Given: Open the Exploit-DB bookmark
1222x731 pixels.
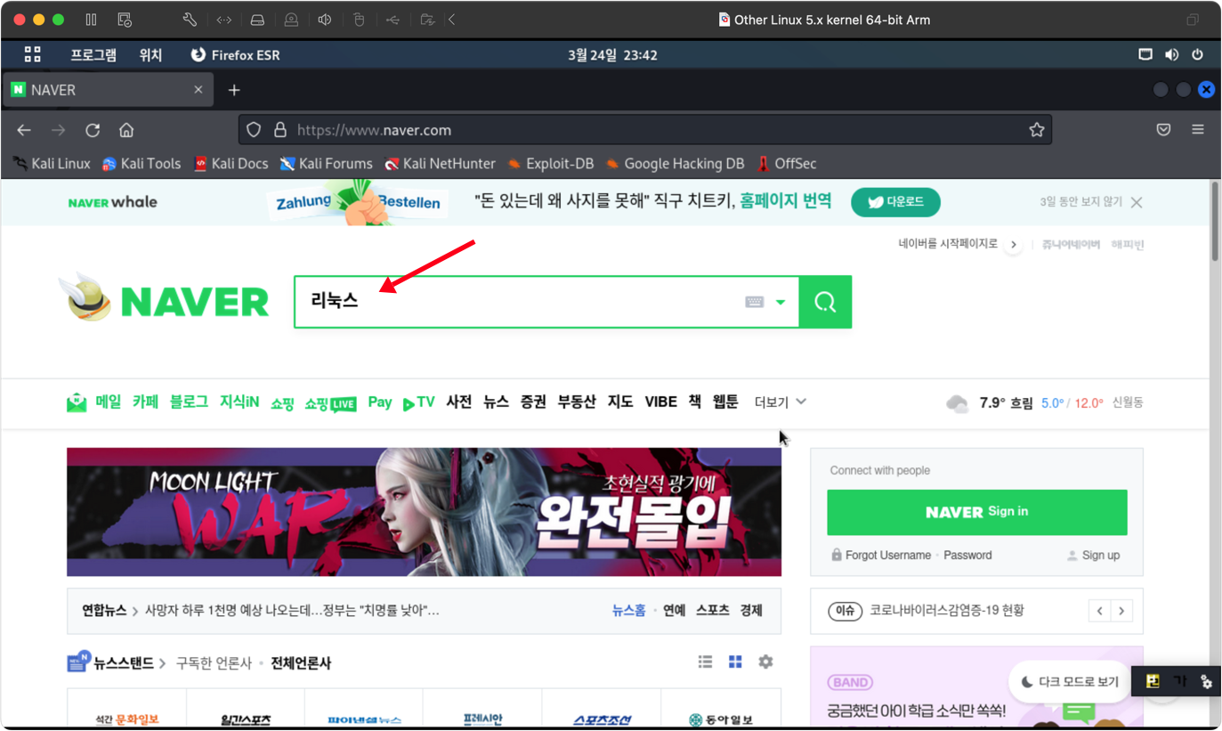Looking at the screenshot, I should pyautogui.click(x=550, y=164).
